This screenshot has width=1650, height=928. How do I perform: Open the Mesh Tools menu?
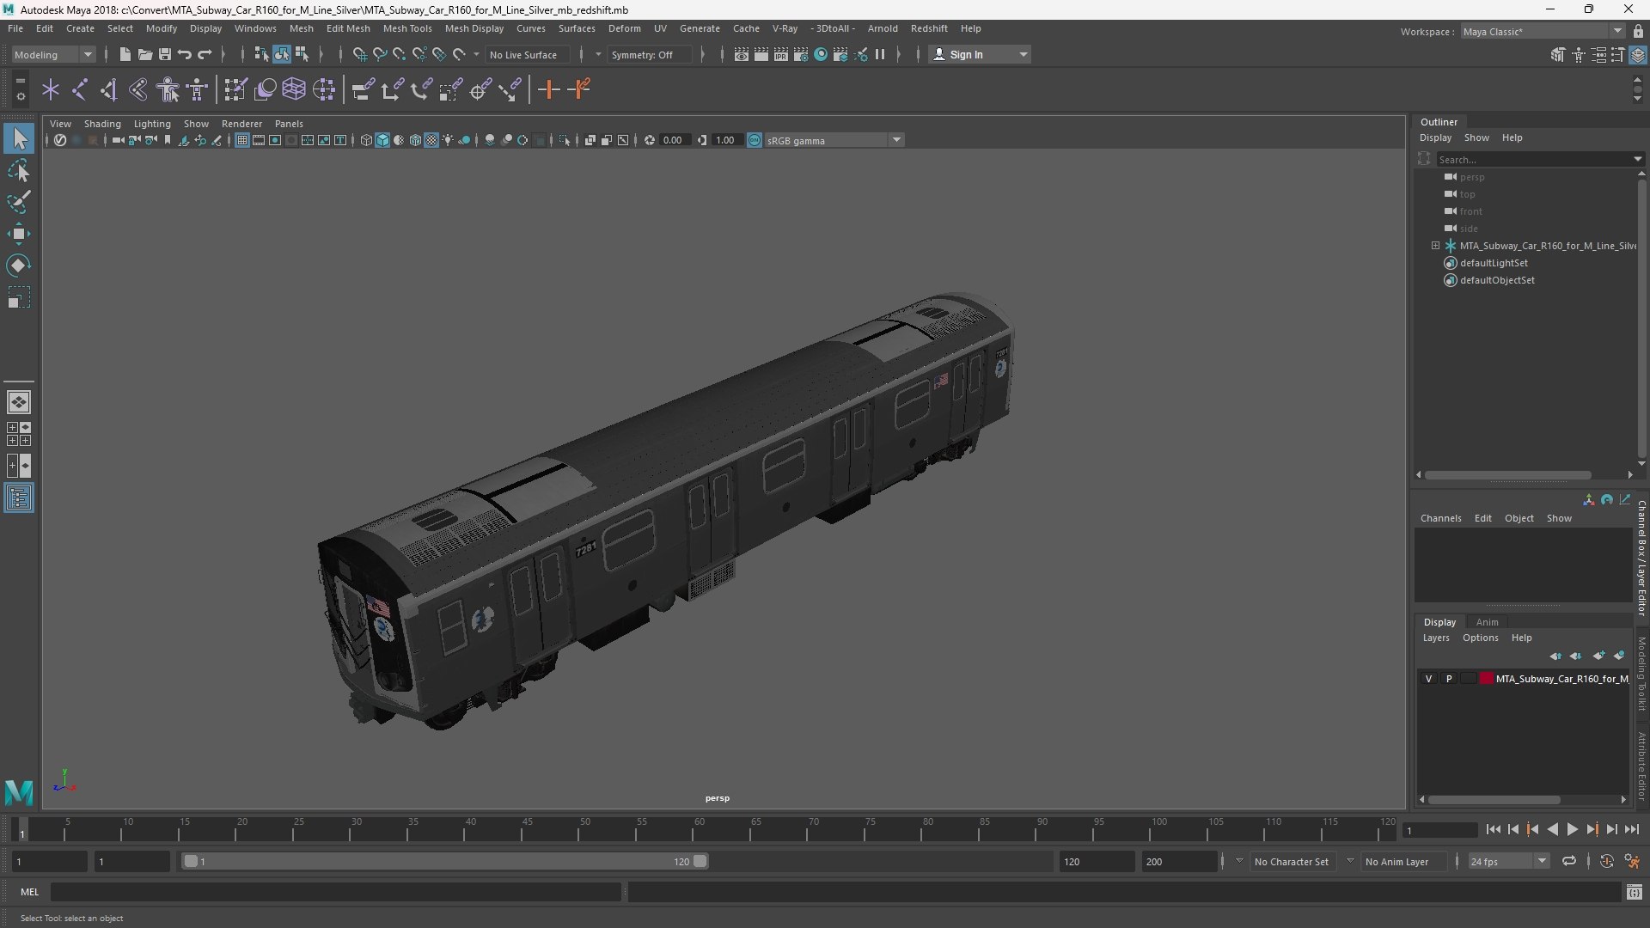point(407,28)
